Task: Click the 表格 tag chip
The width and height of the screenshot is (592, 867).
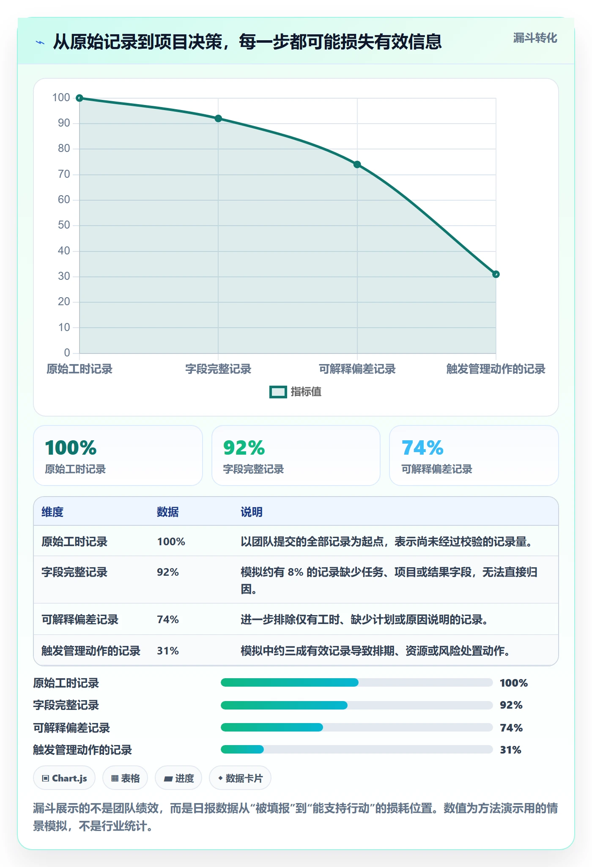Action: point(125,778)
